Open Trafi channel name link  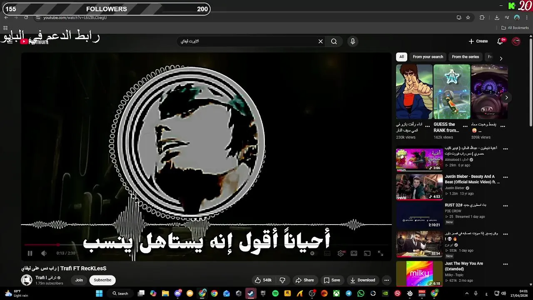pyautogui.click(x=46, y=277)
